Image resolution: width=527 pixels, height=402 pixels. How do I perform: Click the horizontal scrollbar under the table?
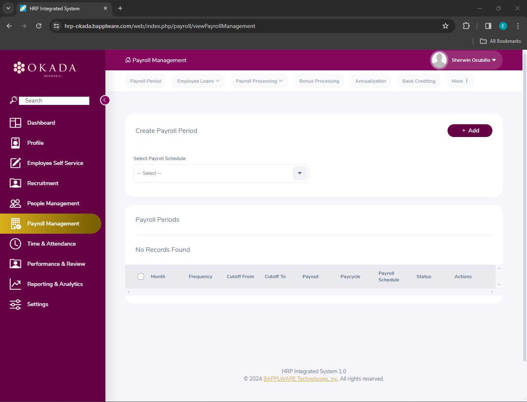click(x=310, y=292)
